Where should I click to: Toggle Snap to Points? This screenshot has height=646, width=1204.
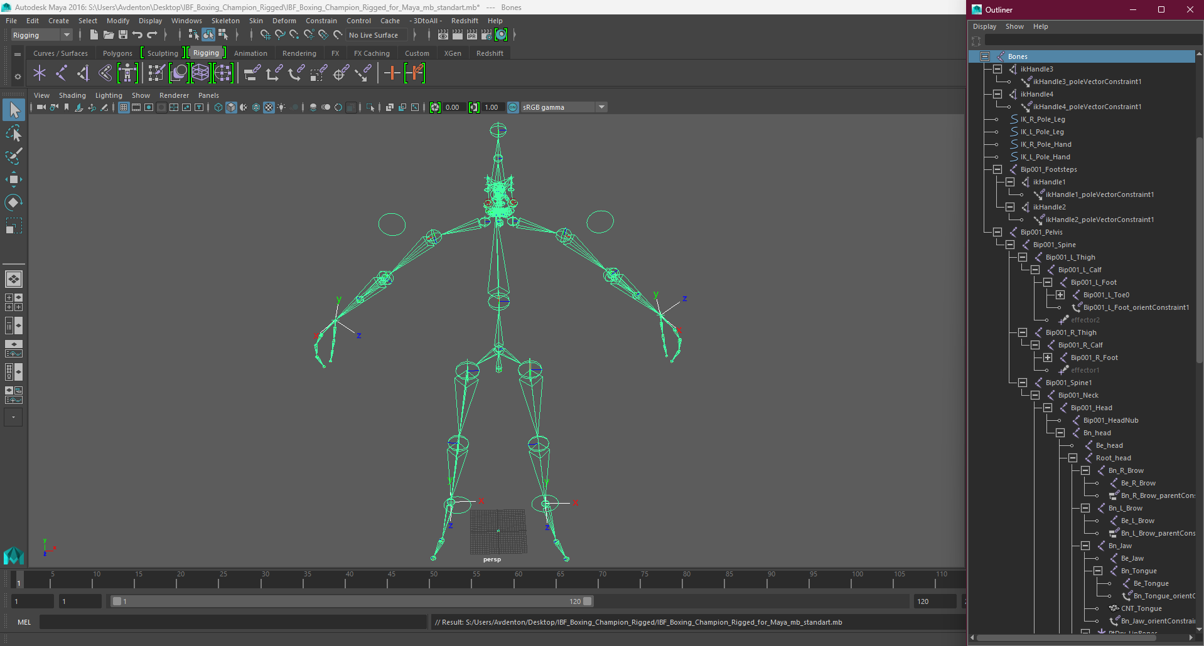click(294, 35)
